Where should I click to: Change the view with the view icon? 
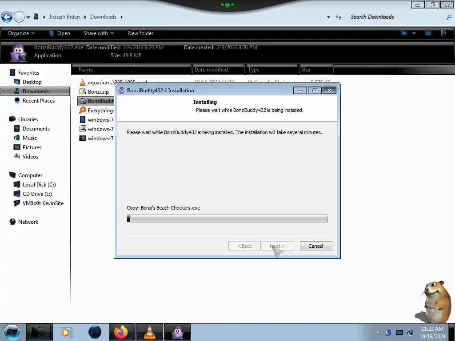[404, 33]
